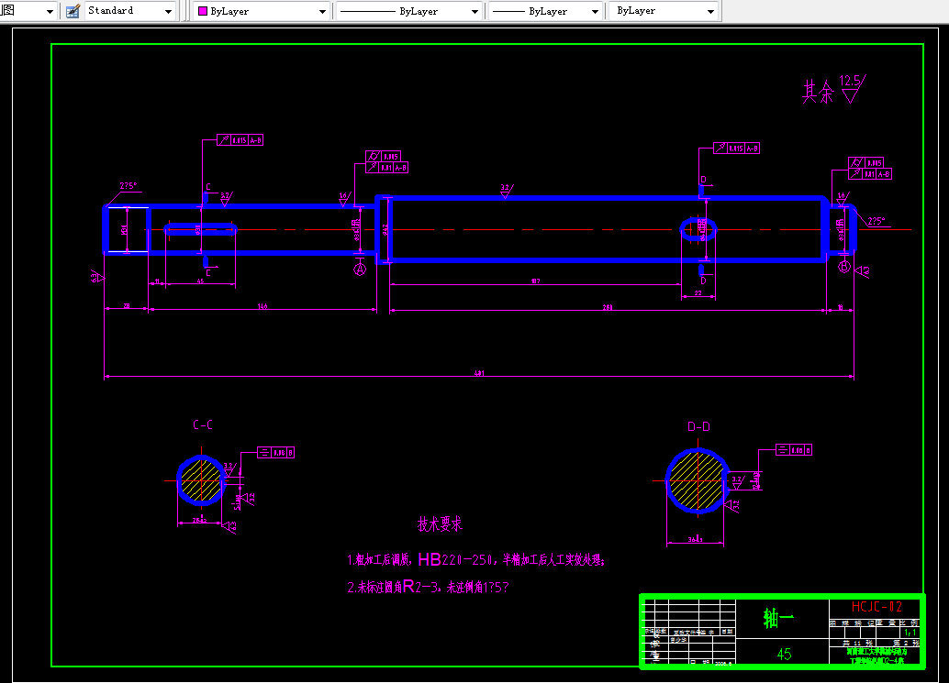
Task: Select the 1:1 scale value in title block
Action: point(910,633)
